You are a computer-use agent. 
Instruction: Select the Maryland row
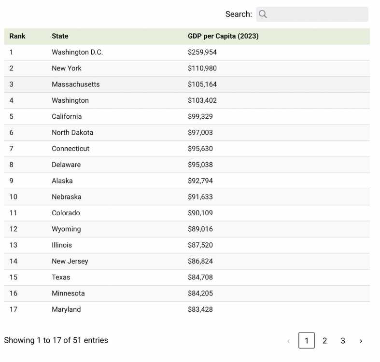pyautogui.click(x=186, y=309)
